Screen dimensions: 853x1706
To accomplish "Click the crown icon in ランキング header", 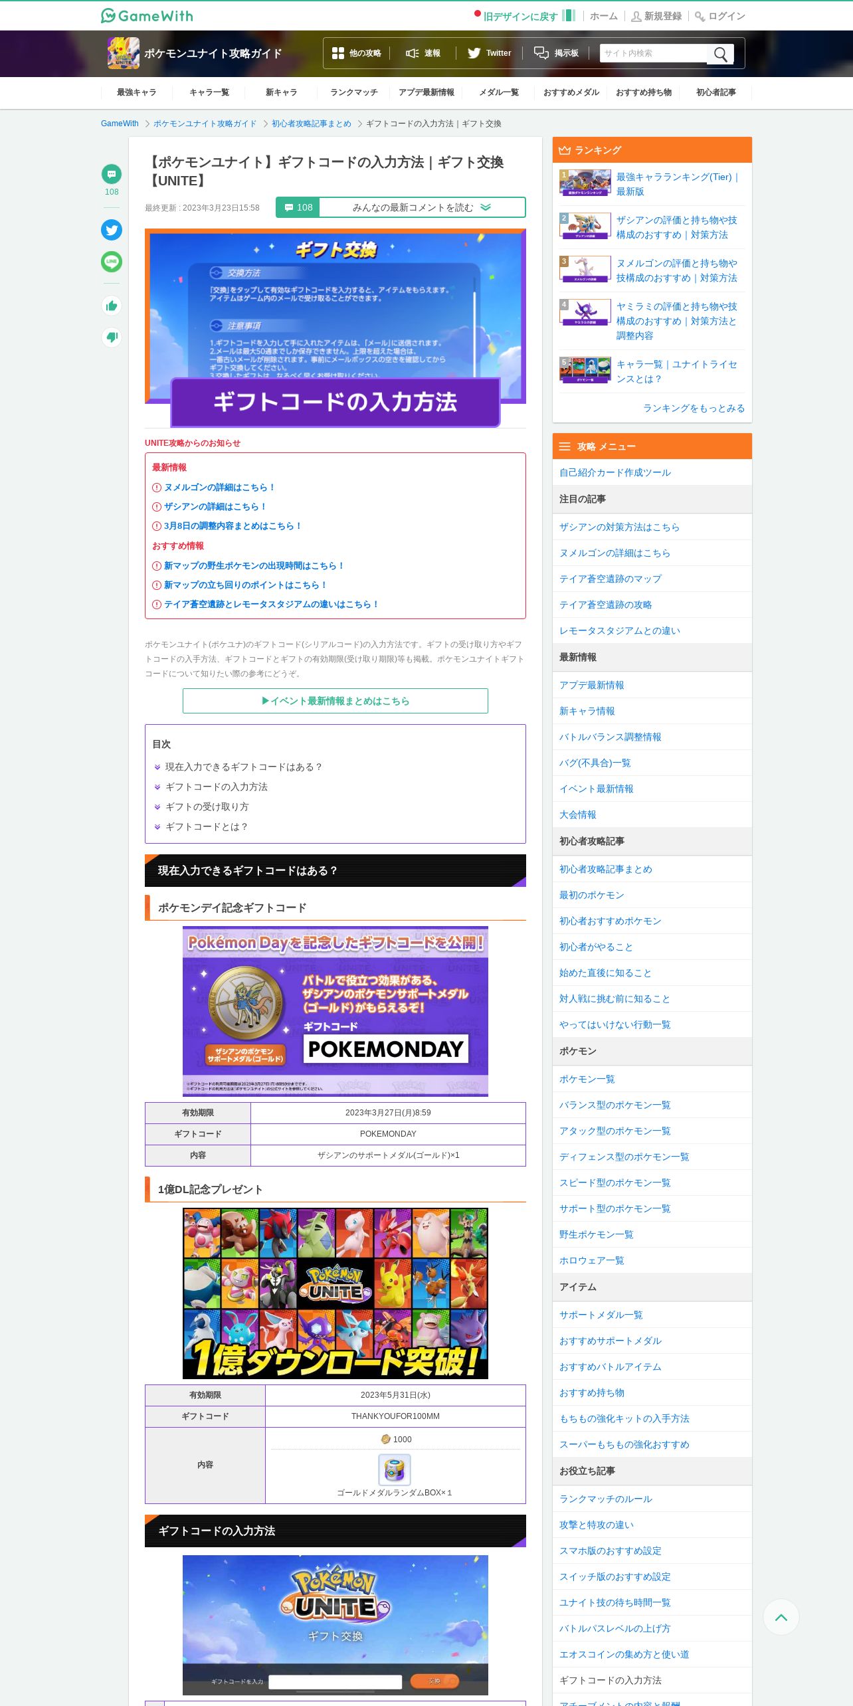I will [x=565, y=150].
